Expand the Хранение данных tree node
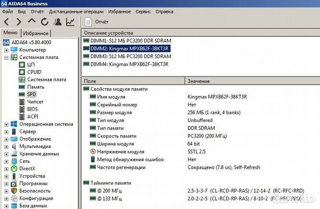This screenshot has width=320, height=209. point(6,154)
